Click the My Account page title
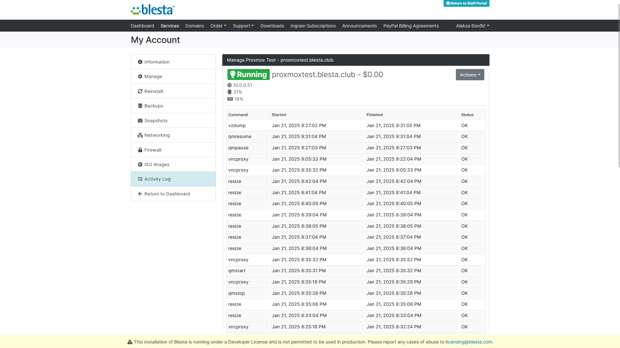Screen dimensions: 620x348 click(155, 40)
